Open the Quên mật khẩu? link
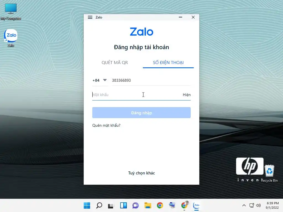This screenshot has width=283, height=212. tap(106, 126)
